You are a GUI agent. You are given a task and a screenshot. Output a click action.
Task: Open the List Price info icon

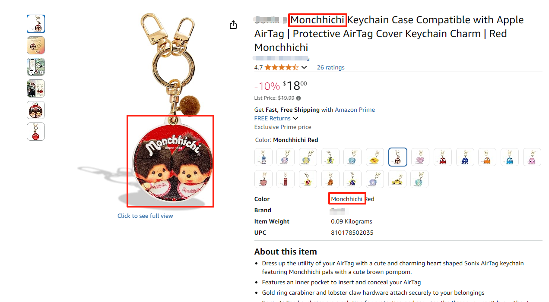point(298,98)
